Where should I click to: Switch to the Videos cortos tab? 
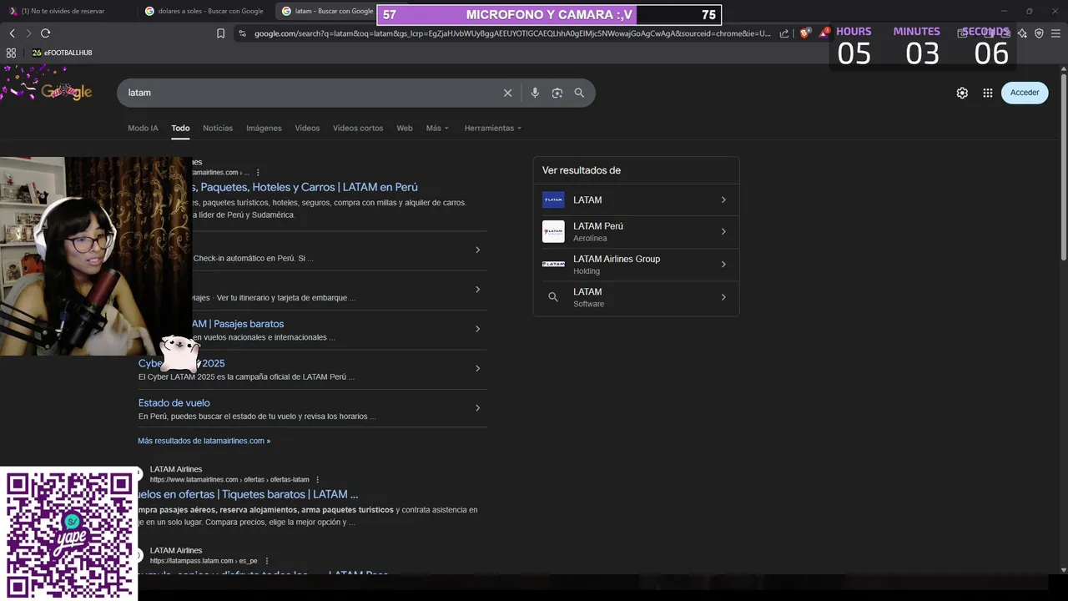pos(358,128)
